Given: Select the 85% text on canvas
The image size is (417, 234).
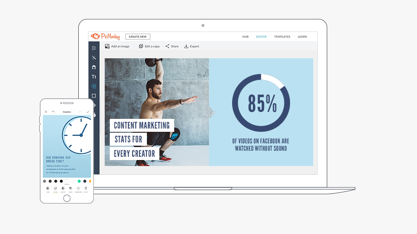Looking at the screenshot, I should (262, 104).
